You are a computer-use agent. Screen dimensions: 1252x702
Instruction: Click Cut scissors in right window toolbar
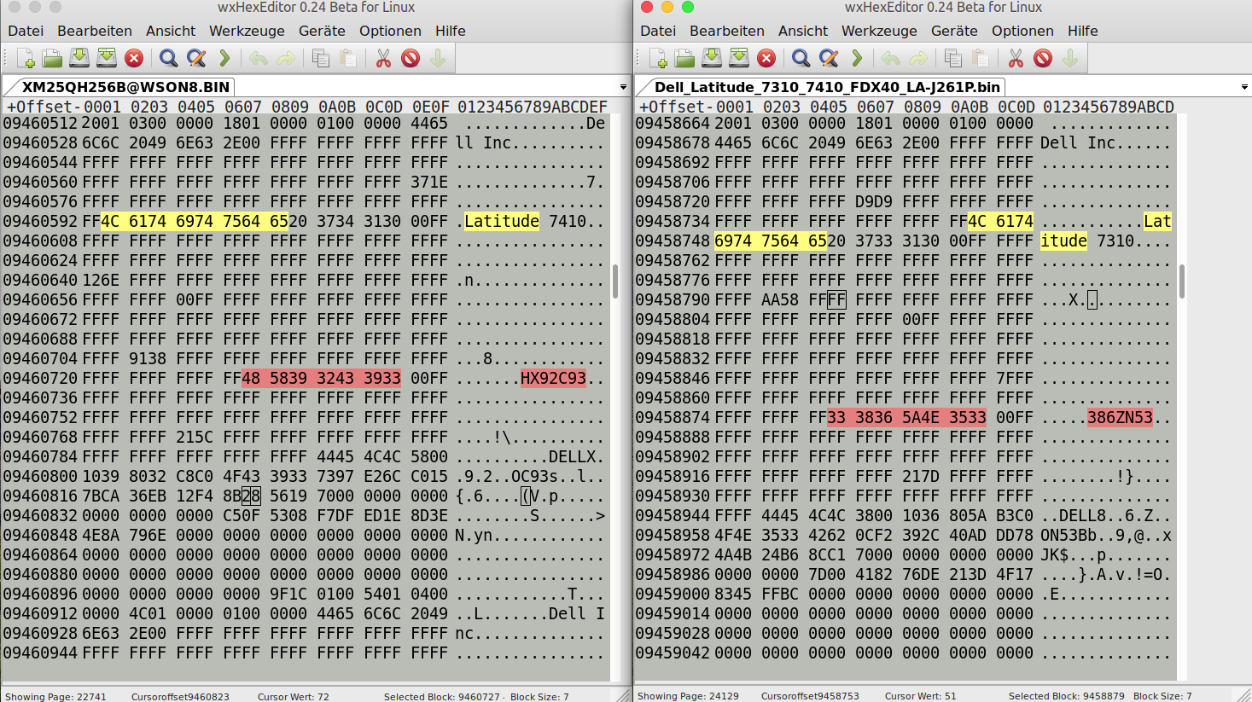click(1016, 58)
